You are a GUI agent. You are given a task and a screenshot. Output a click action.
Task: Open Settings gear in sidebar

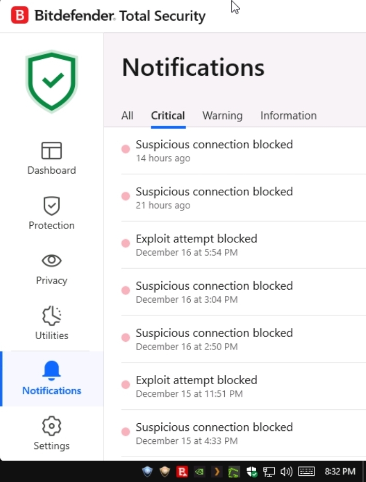coord(52,434)
